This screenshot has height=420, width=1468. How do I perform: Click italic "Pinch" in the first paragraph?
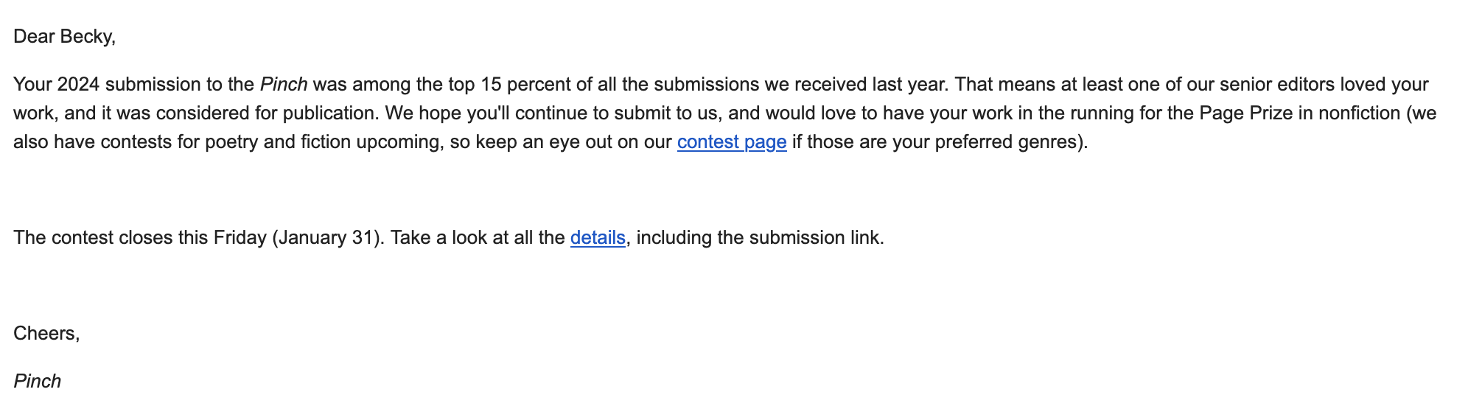(283, 84)
